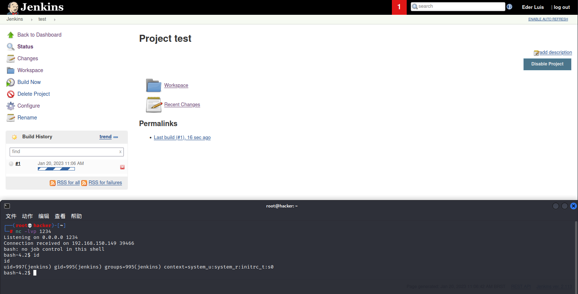Click the Rename notepad icon
This screenshot has width=578, height=294.
point(11,118)
